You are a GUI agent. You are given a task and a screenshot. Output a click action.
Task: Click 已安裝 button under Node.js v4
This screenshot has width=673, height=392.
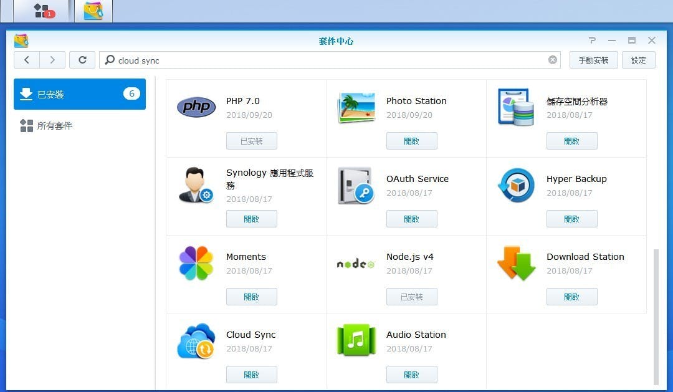[x=412, y=297]
